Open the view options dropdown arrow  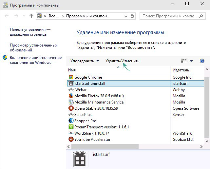tap(191, 61)
